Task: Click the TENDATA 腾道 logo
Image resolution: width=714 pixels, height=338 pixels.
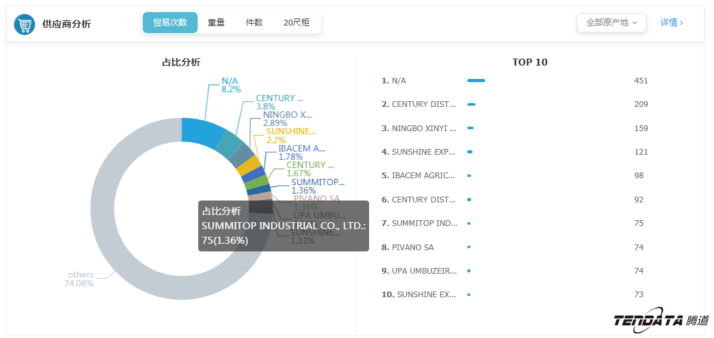Action: tap(660, 321)
